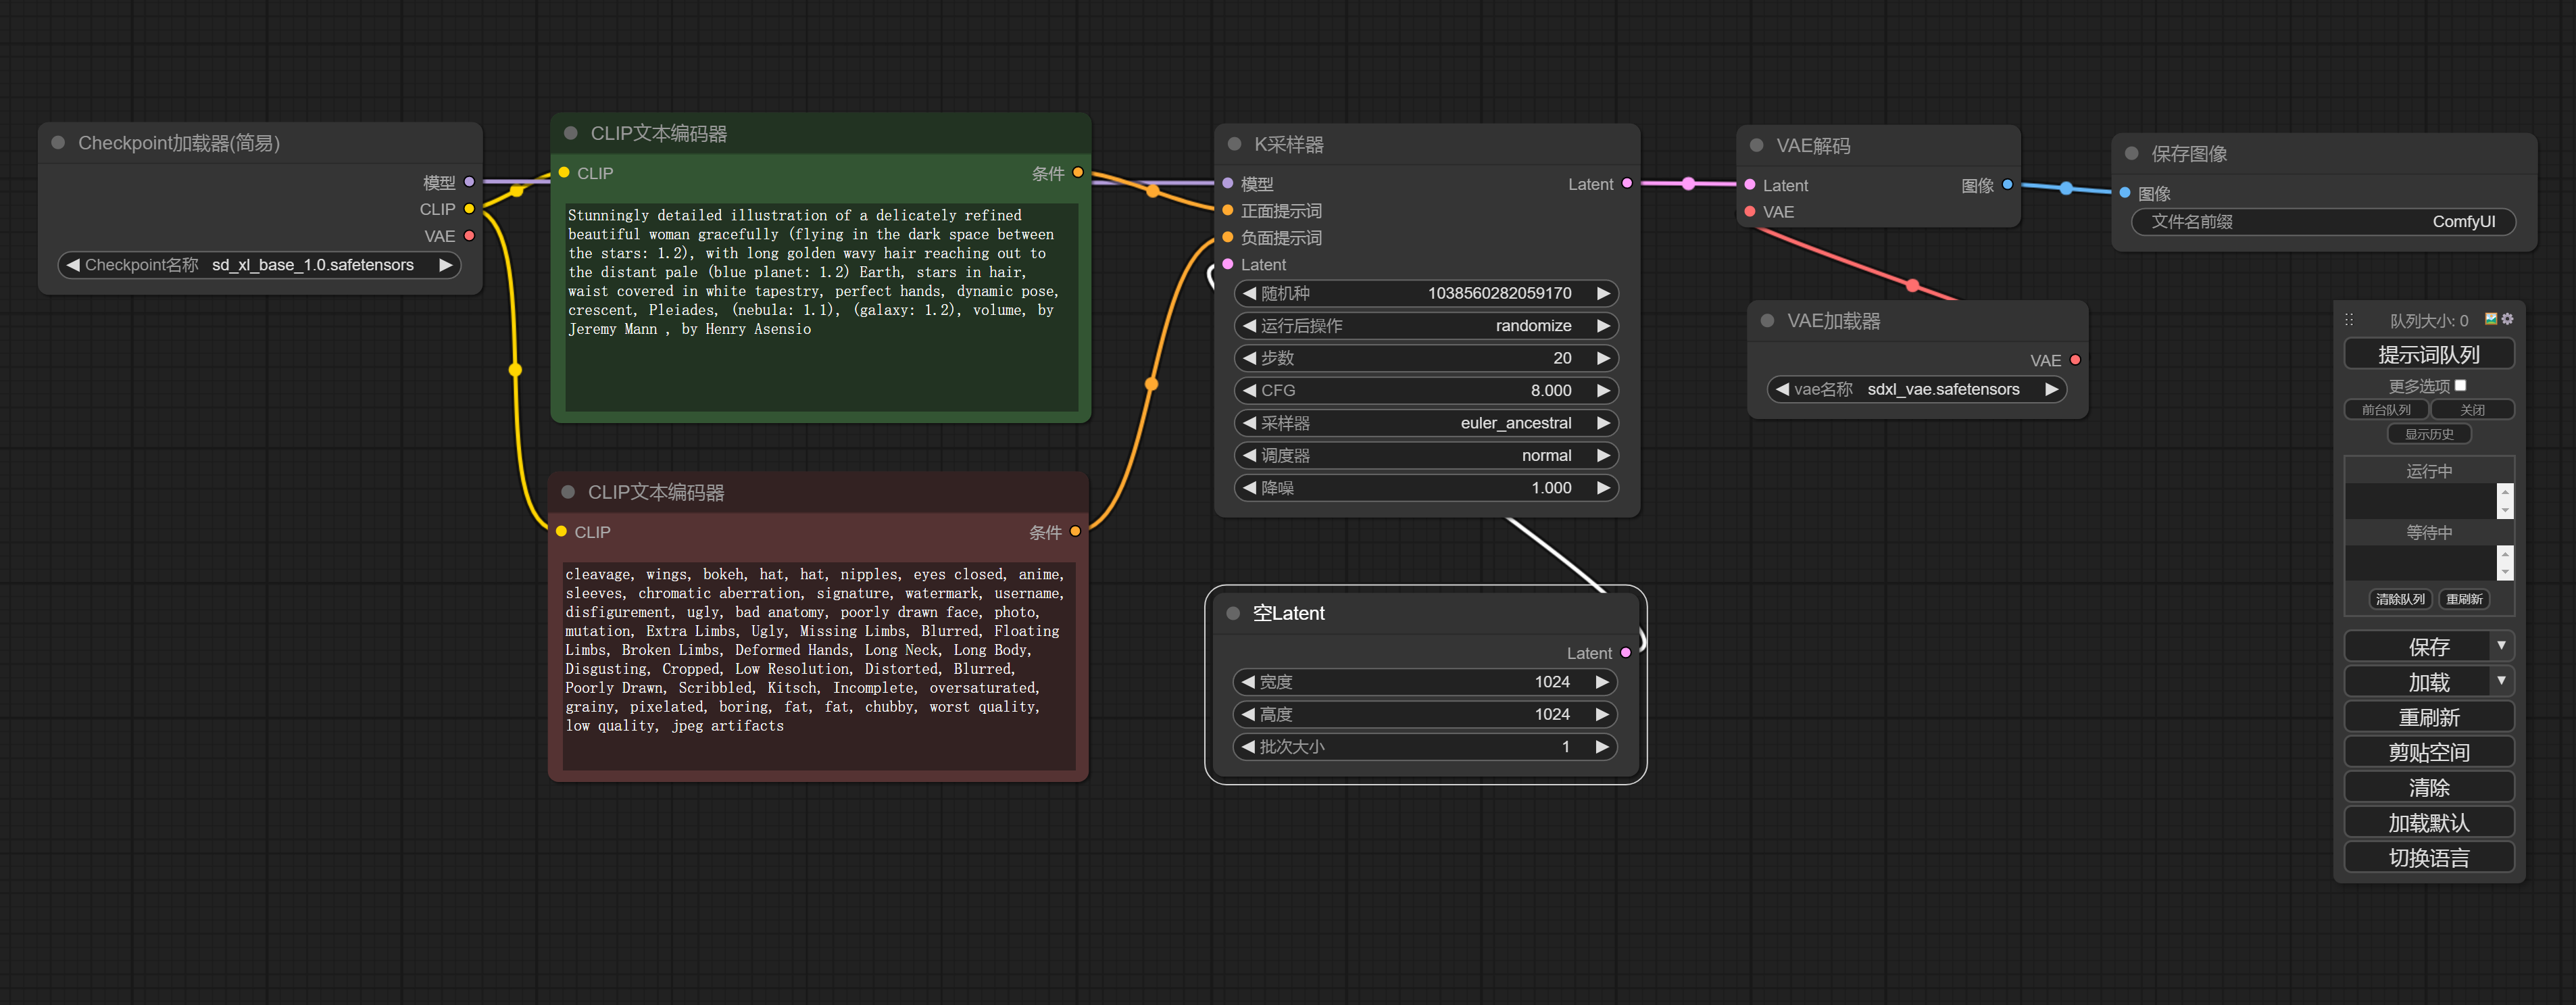Click small 重刷新 button under 等待中
The height and width of the screenshot is (1005, 2576).
pos(2464,599)
